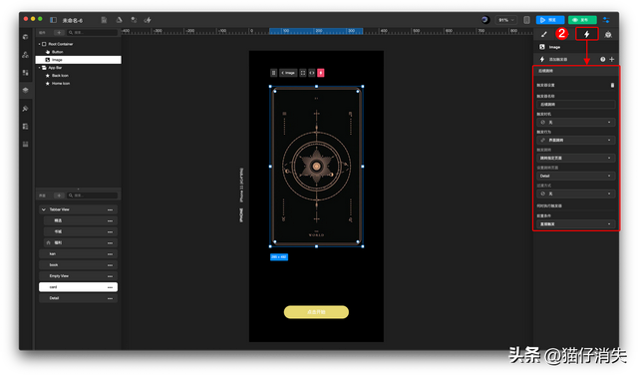Open the 91% zoom dropdown
The height and width of the screenshot is (375, 638).
(x=506, y=20)
